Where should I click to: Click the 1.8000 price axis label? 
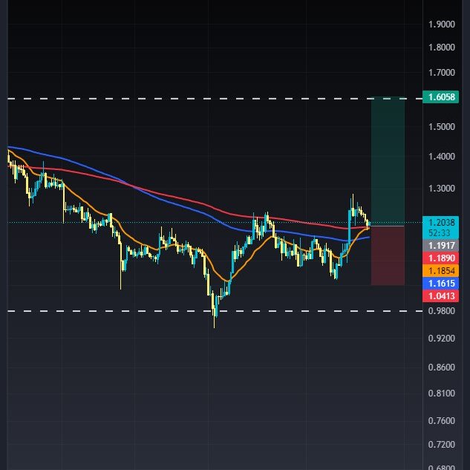coord(442,48)
